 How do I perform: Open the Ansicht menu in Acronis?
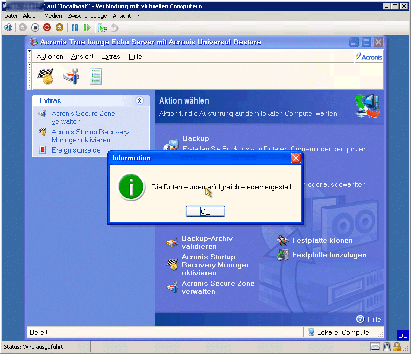(x=82, y=57)
